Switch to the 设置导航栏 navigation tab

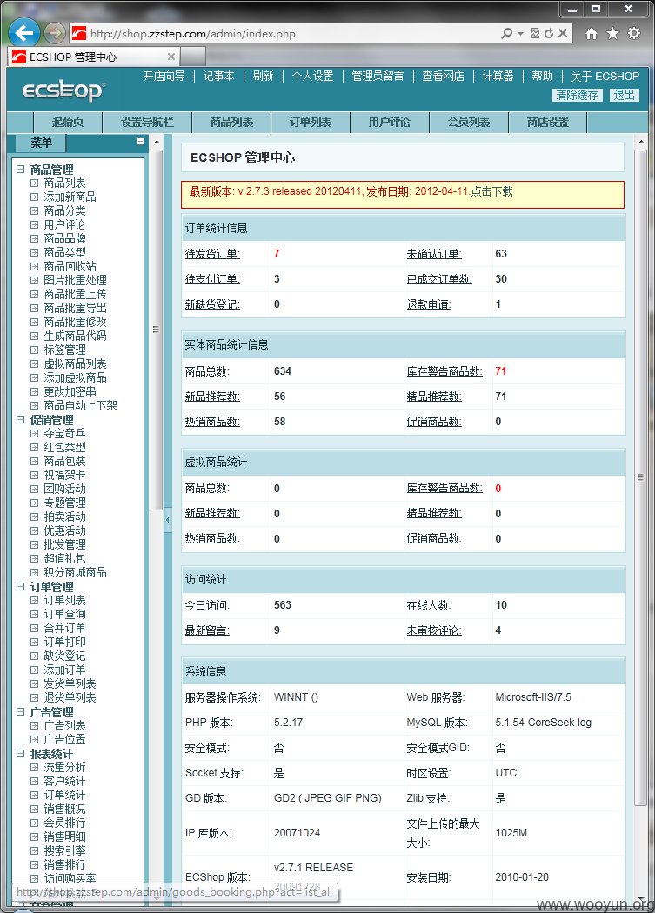pyautogui.click(x=147, y=123)
